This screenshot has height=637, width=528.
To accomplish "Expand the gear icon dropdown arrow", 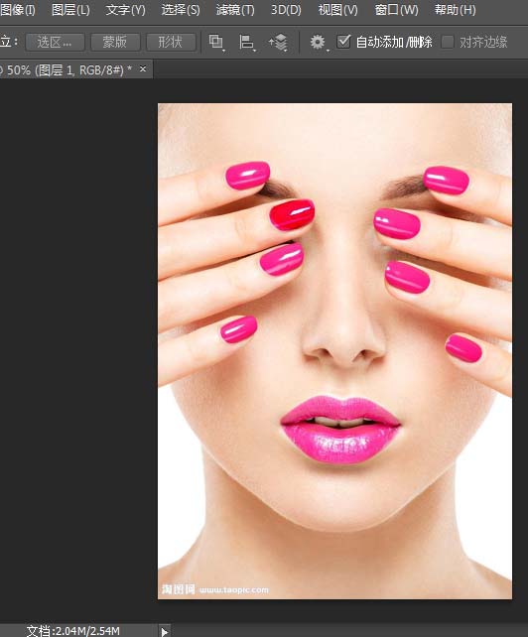I will (x=328, y=51).
